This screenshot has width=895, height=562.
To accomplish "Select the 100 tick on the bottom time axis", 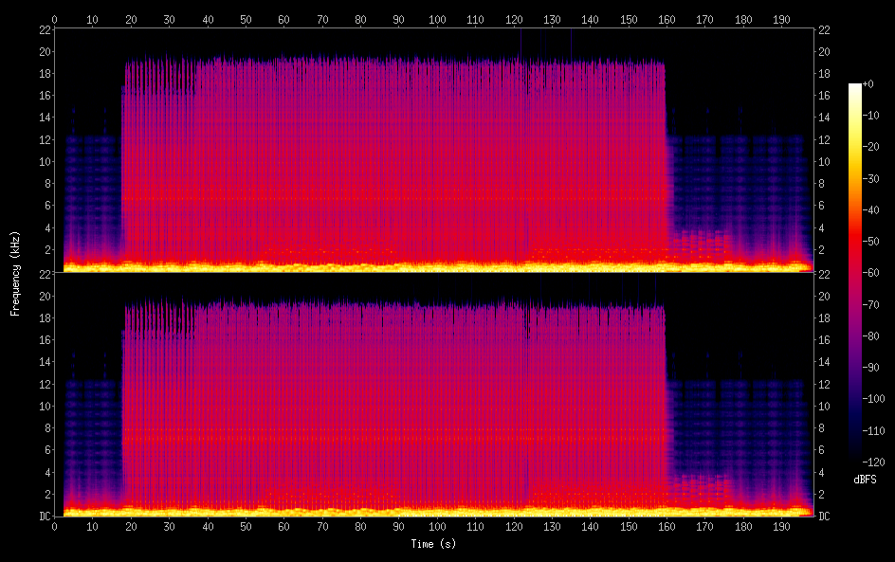I will (x=437, y=526).
